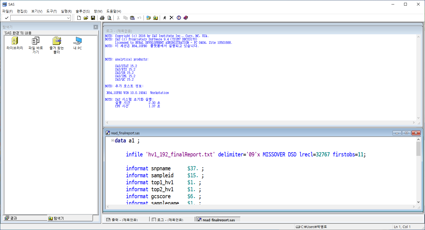
Task: Click into the command input box
Action: 39,18
